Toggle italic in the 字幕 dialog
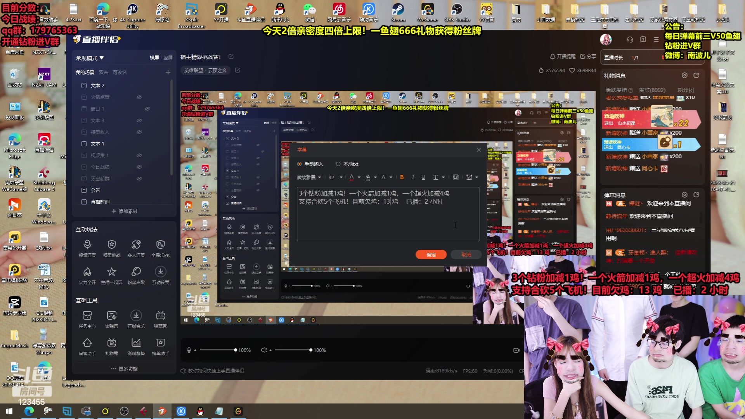This screenshot has width=745, height=419. tap(413, 177)
